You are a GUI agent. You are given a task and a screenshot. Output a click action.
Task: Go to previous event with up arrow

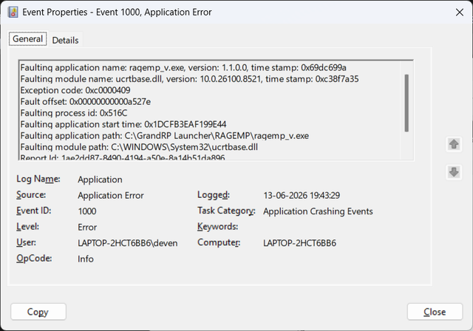(x=454, y=144)
